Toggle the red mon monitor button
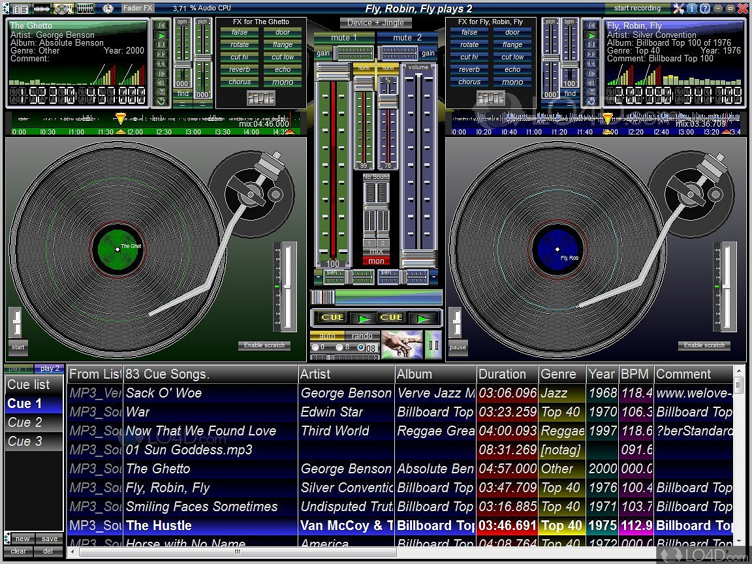The height and width of the screenshot is (564, 752). coord(376,261)
